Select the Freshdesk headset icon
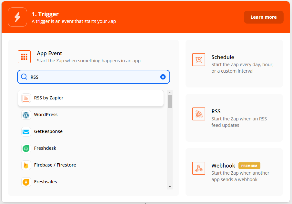This screenshot has height=204, width=292. click(26, 148)
